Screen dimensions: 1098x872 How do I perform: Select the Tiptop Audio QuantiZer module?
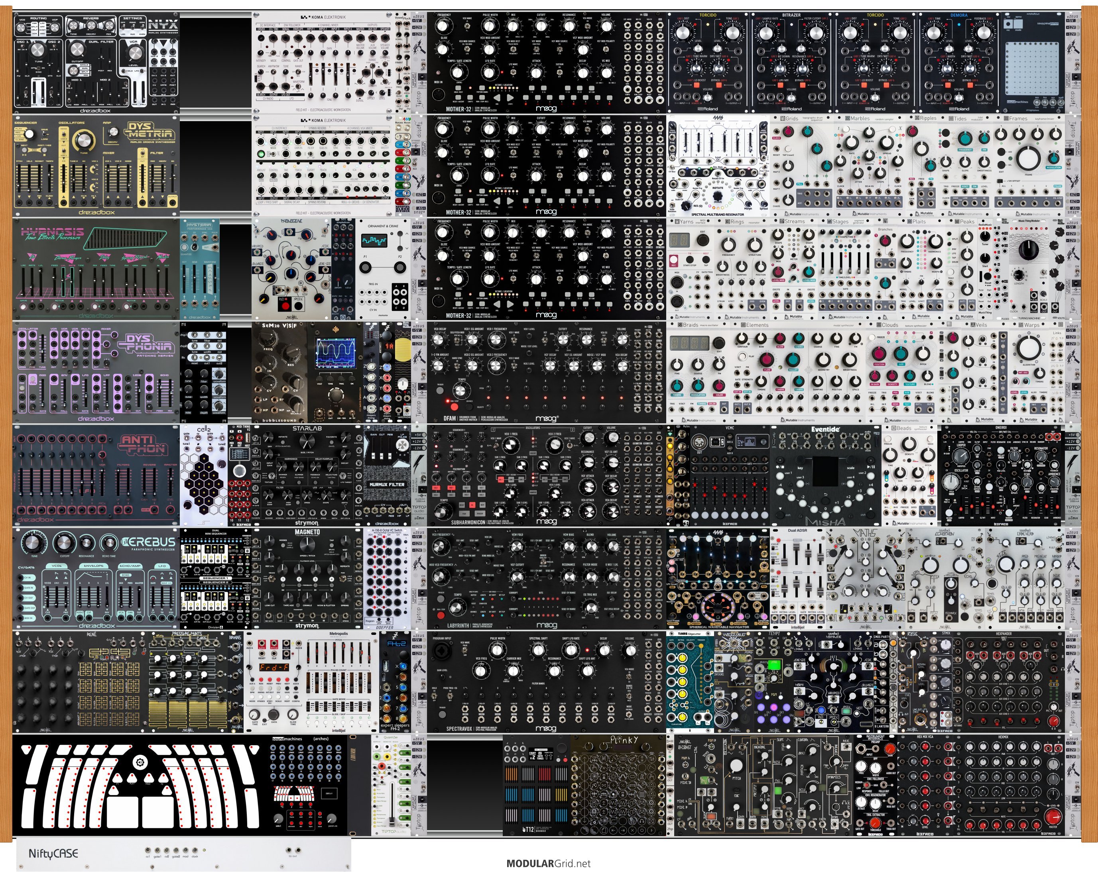tap(392, 786)
